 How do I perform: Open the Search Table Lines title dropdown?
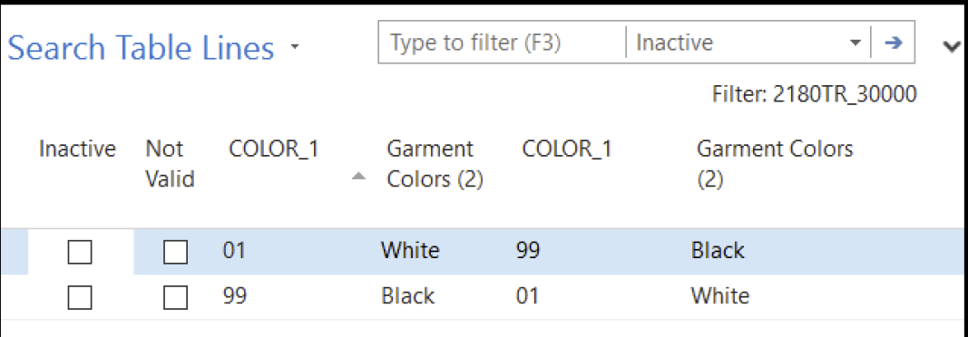tap(295, 47)
